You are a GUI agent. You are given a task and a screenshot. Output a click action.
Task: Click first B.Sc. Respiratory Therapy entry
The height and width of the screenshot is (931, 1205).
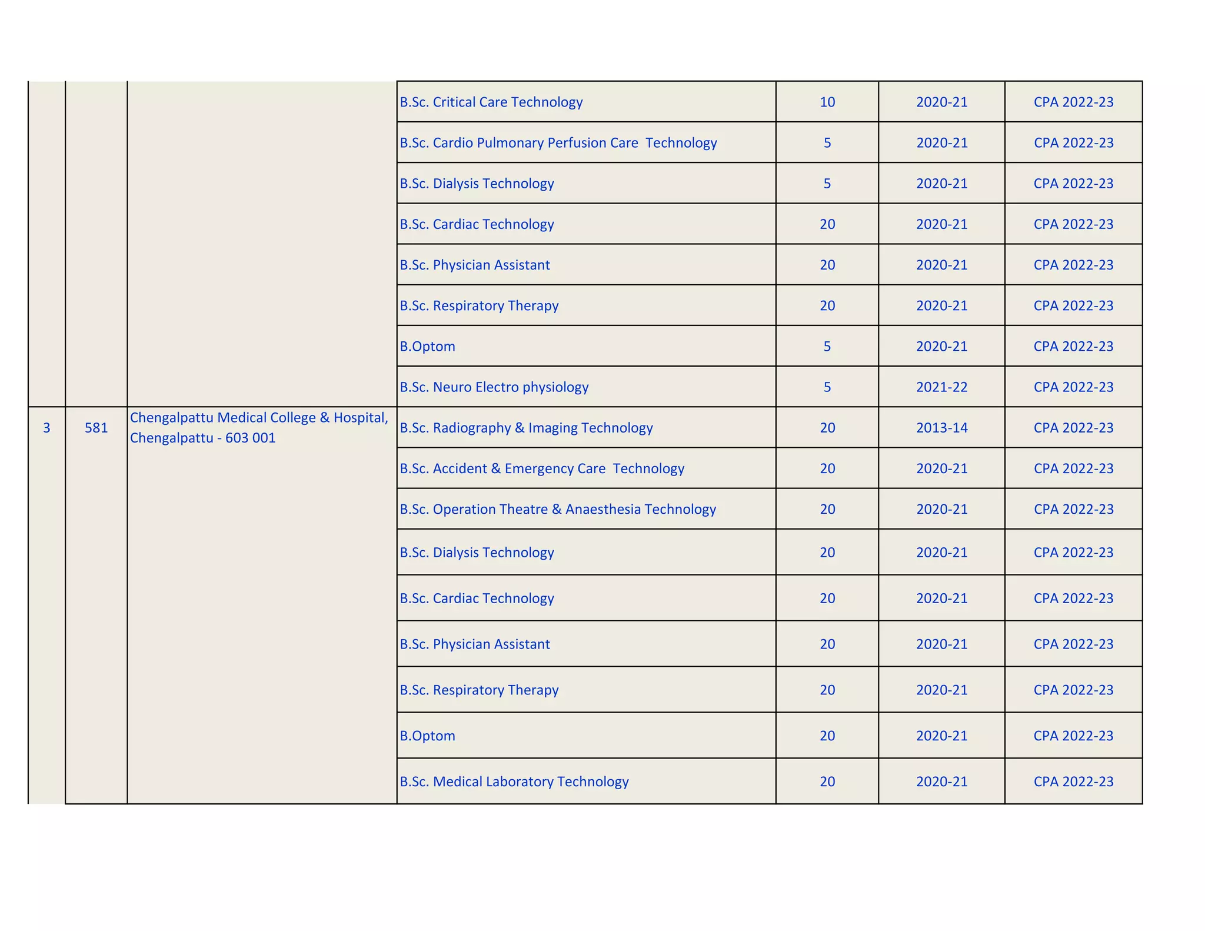479,306
